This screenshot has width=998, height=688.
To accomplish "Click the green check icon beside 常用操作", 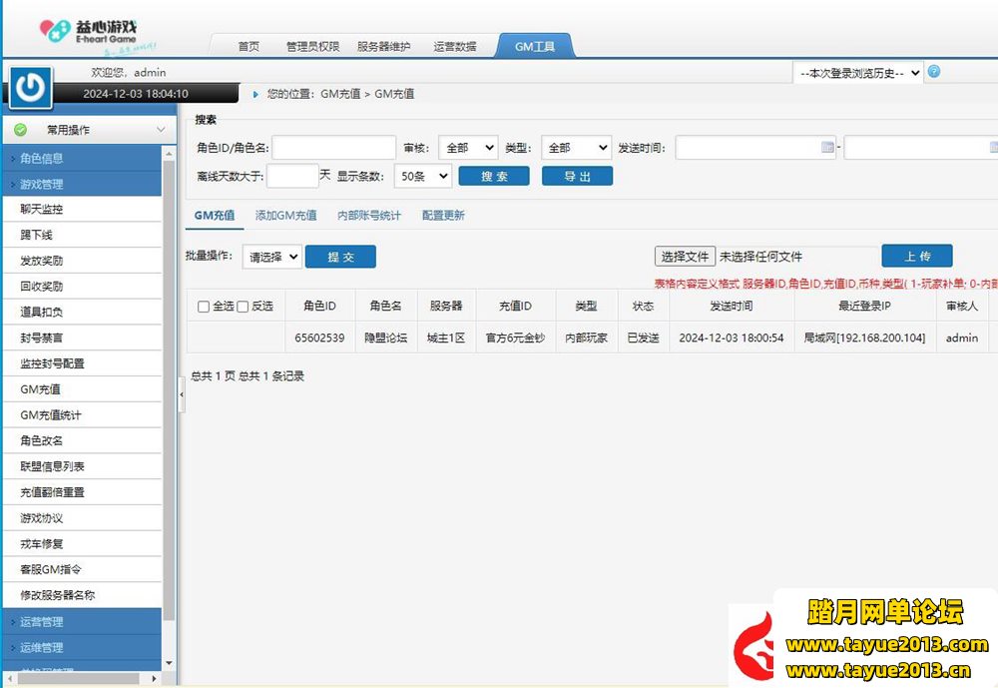I will click(21, 130).
